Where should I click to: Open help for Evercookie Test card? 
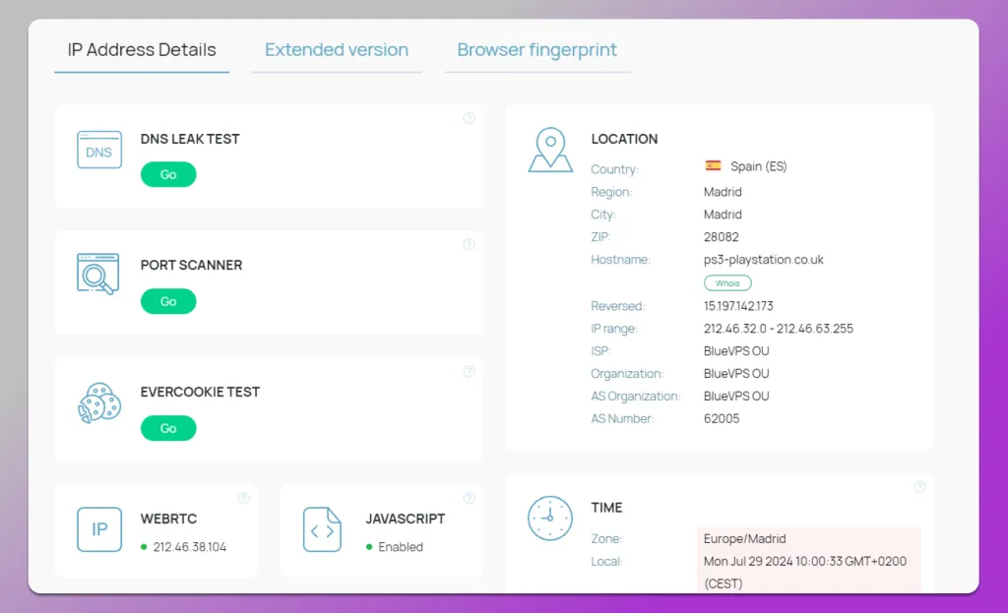point(469,371)
